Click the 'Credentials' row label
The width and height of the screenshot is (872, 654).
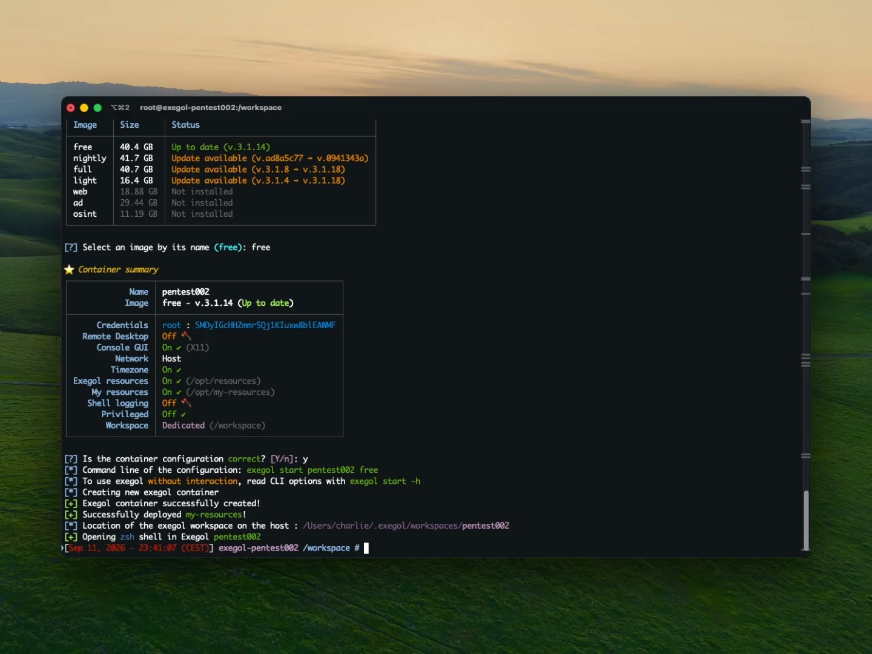122,325
